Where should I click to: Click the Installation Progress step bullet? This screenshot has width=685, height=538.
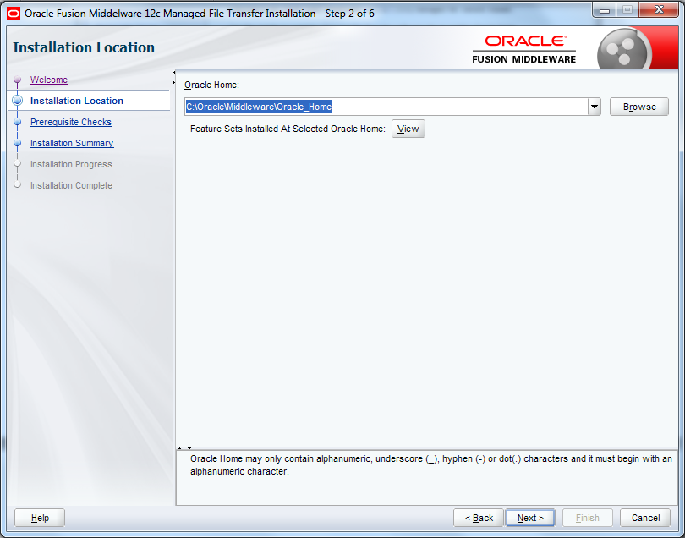click(17, 164)
